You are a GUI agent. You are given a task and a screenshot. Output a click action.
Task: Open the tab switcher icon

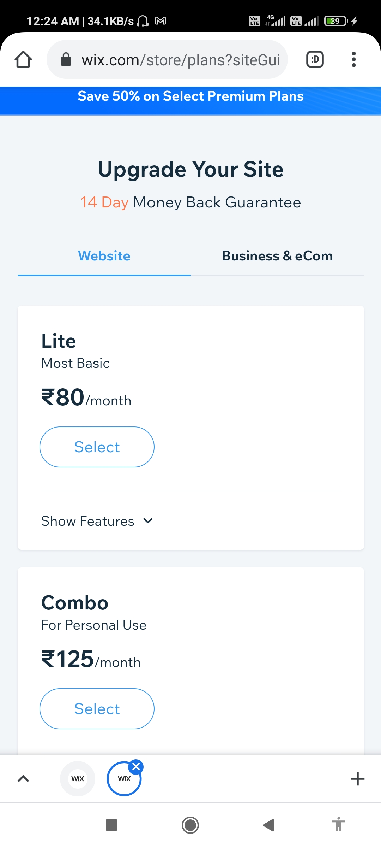(315, 59)
